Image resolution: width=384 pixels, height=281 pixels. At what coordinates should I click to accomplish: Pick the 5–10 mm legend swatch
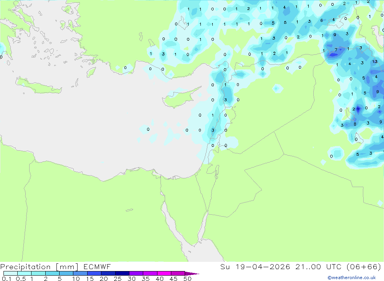coord(66,273)
